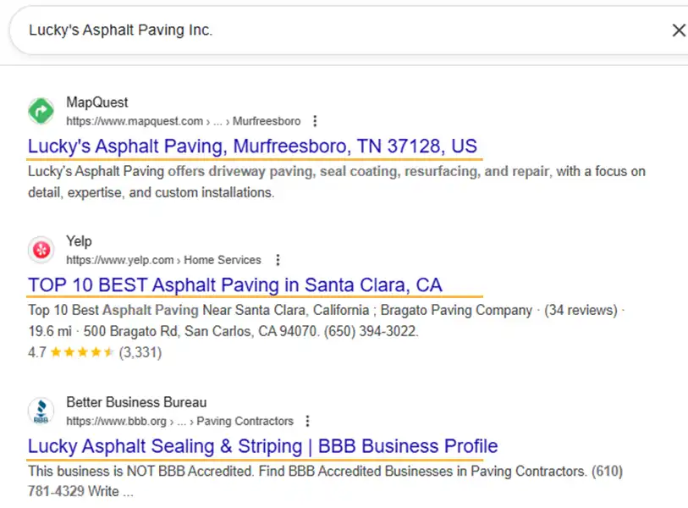Click the Yelp favicon icon
This screenshot has width=688, height=508.
[x=41, y=250]
